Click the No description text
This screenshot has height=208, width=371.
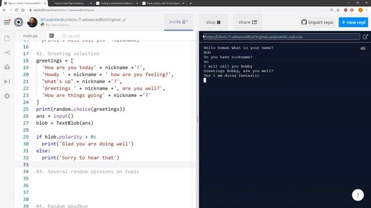click(x=57, y=25)
